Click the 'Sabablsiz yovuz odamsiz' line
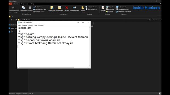The width and height of the screenshot is (170, 95). pyautogui.click(x=39, y=40)
